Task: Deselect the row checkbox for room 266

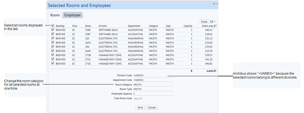Action: click(x=52, y=47)
